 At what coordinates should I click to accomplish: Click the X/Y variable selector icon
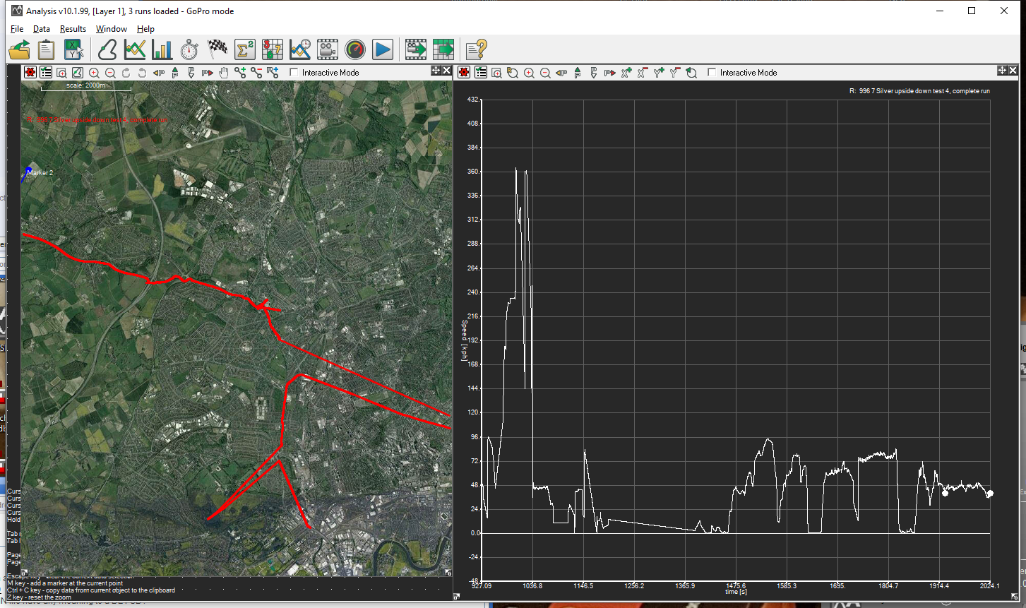(x=73, y=49)
